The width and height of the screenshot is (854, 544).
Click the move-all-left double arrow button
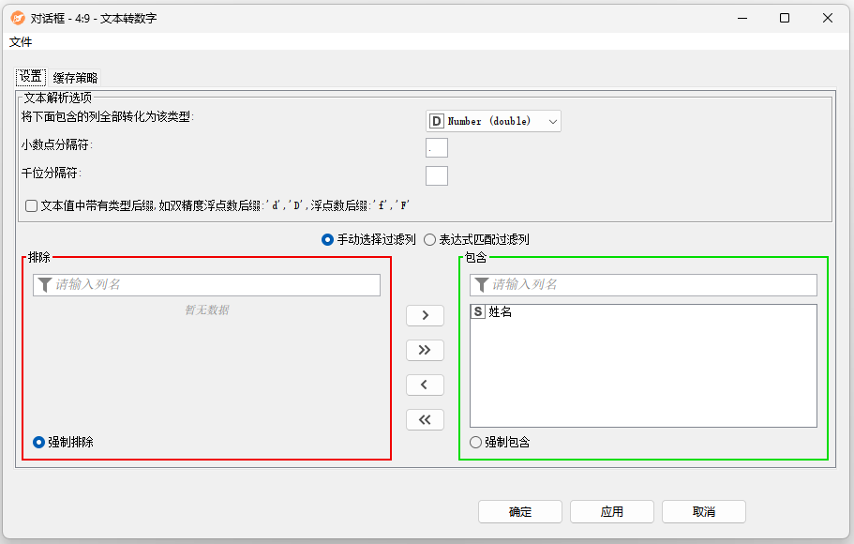coord(425,419)
